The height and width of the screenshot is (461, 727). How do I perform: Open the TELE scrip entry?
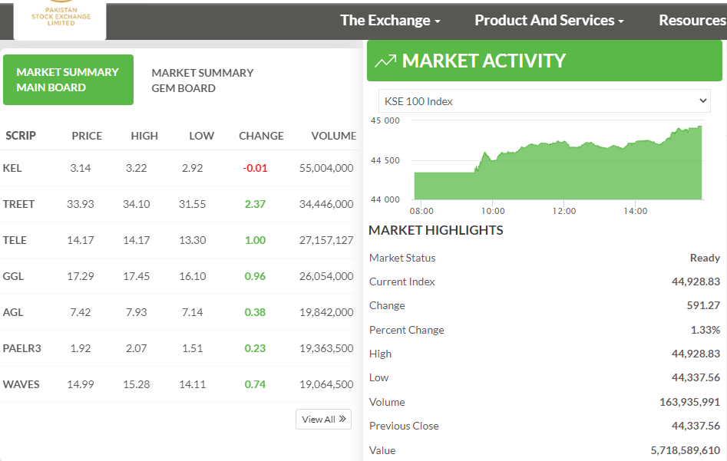(15, 240)
